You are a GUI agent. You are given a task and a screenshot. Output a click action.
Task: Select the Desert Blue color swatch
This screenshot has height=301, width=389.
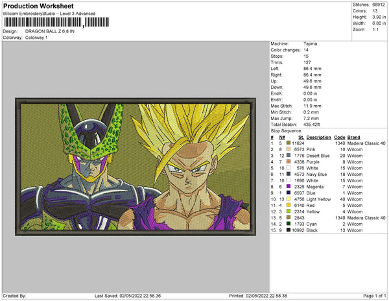pyautogui.click(x=289, y=155)
